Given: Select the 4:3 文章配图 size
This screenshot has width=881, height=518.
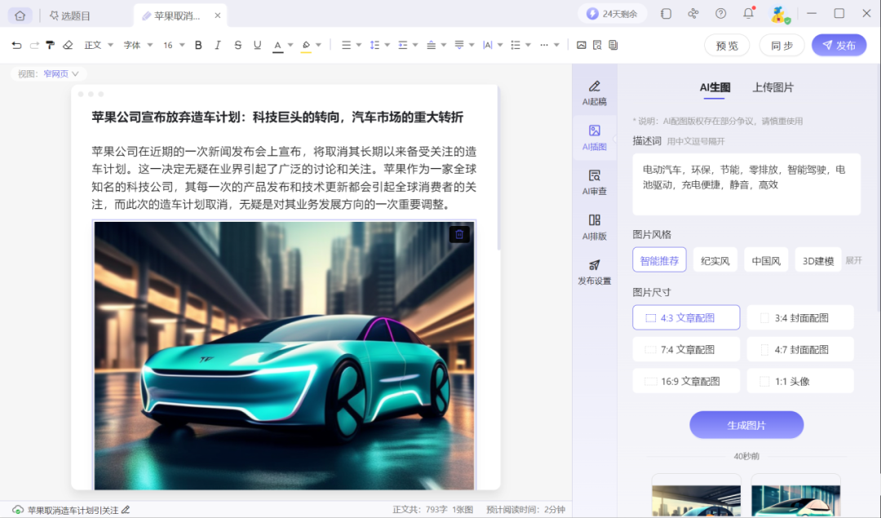Looking at the screenshot, I should coord(686,317).
